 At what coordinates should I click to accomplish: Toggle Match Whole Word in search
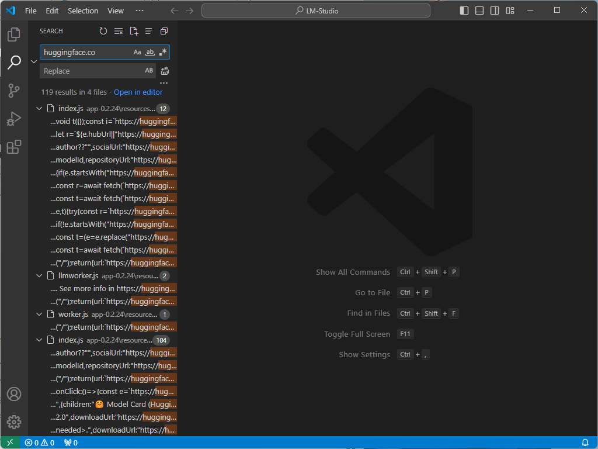pos(150,52)
